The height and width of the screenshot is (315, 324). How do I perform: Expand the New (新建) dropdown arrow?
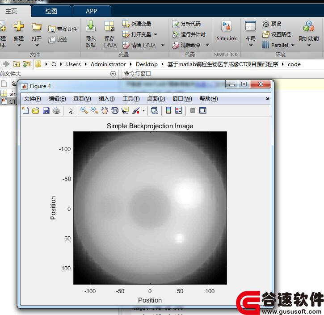(19, 45)
